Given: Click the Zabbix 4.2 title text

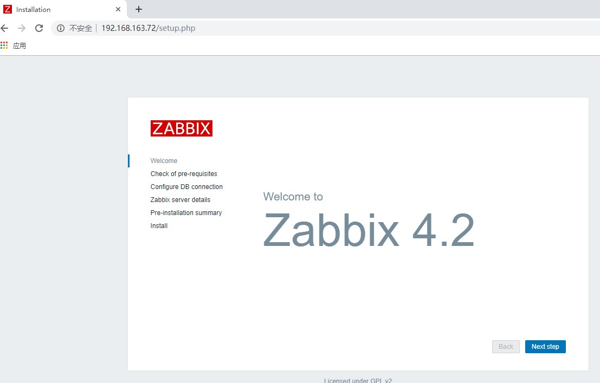Looking at the screenshot, I should tap(369, 231).
